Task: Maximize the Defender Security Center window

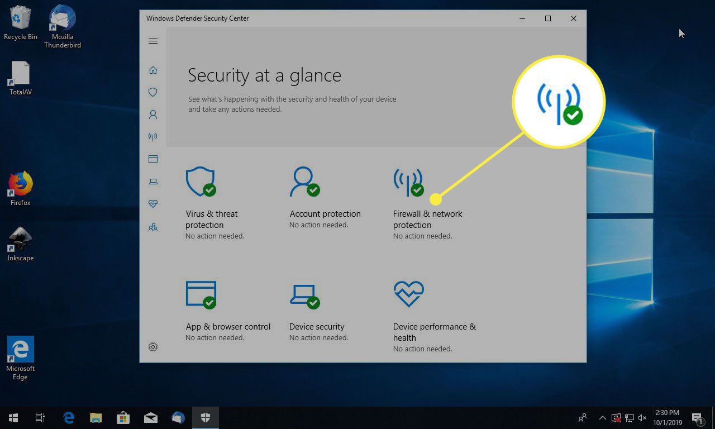Action: click(x=548, y=18)
